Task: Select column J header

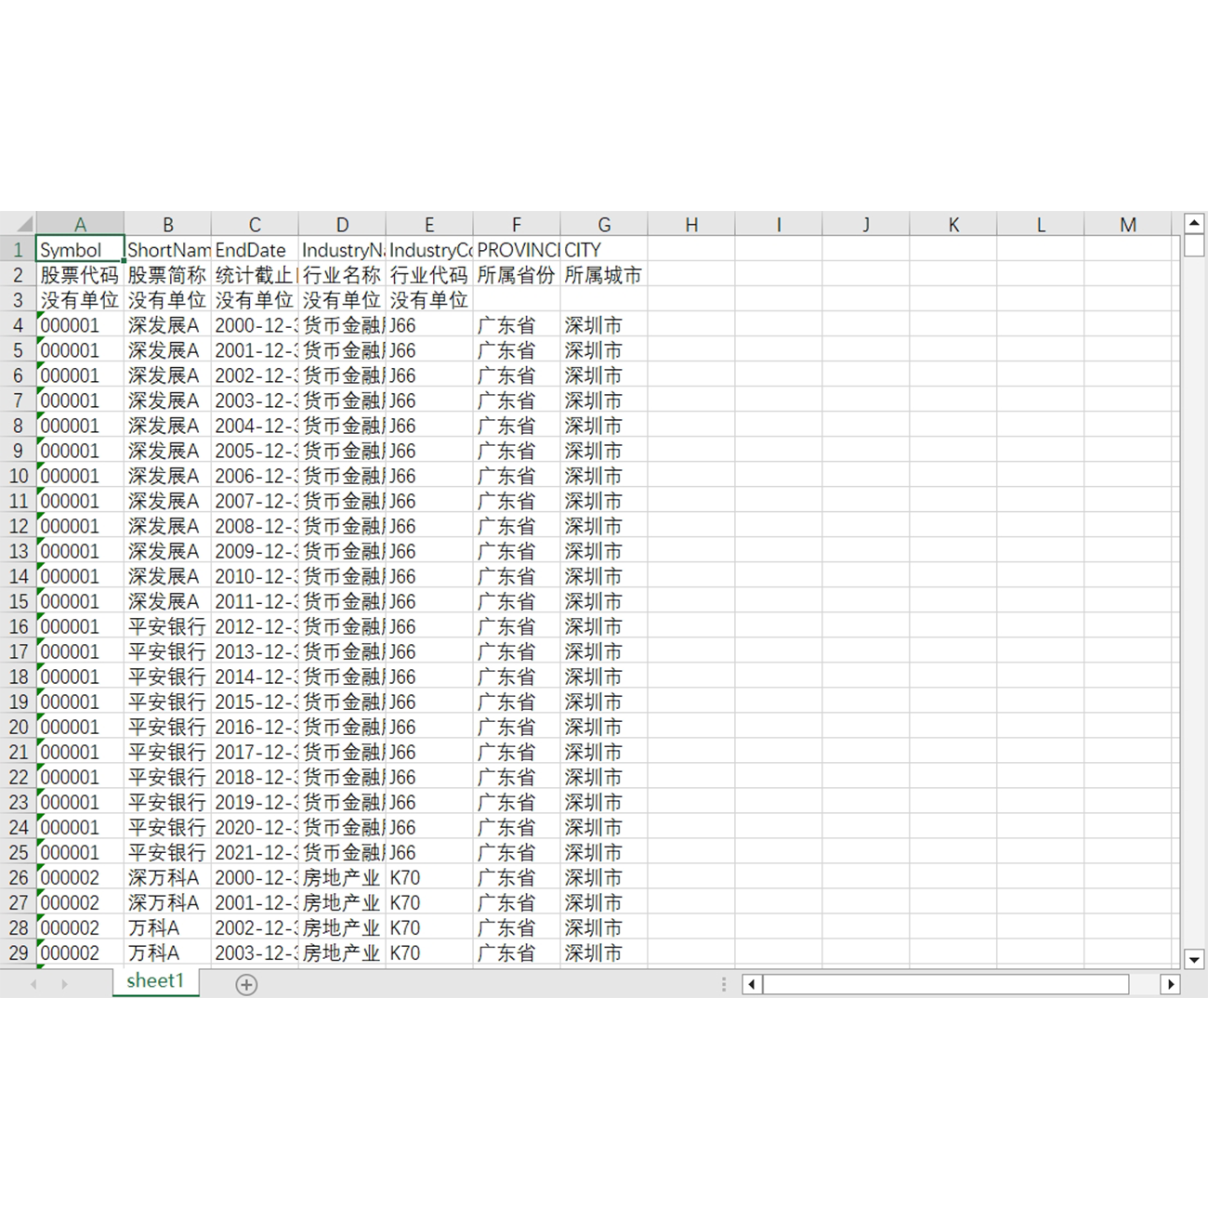Action: tap(866, 225)
